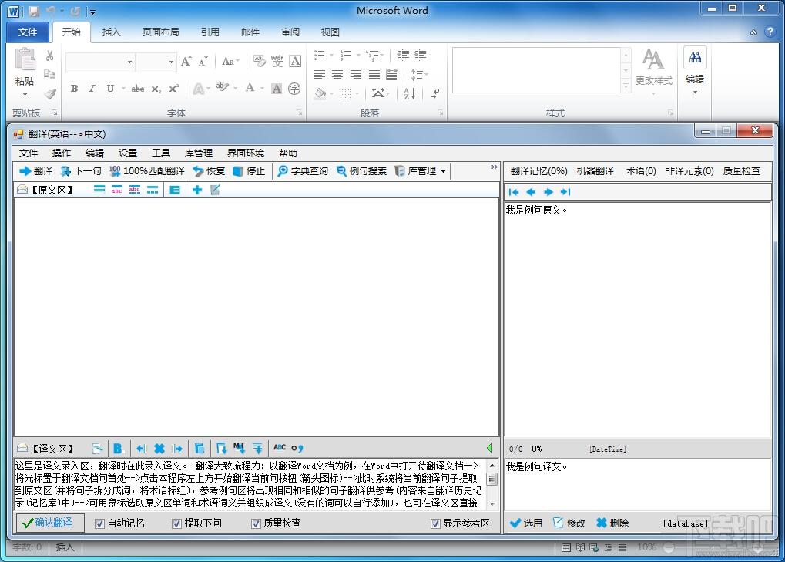Click 选用 to adopt the example translation
The image size is (785, 562).
coord(526,523)
